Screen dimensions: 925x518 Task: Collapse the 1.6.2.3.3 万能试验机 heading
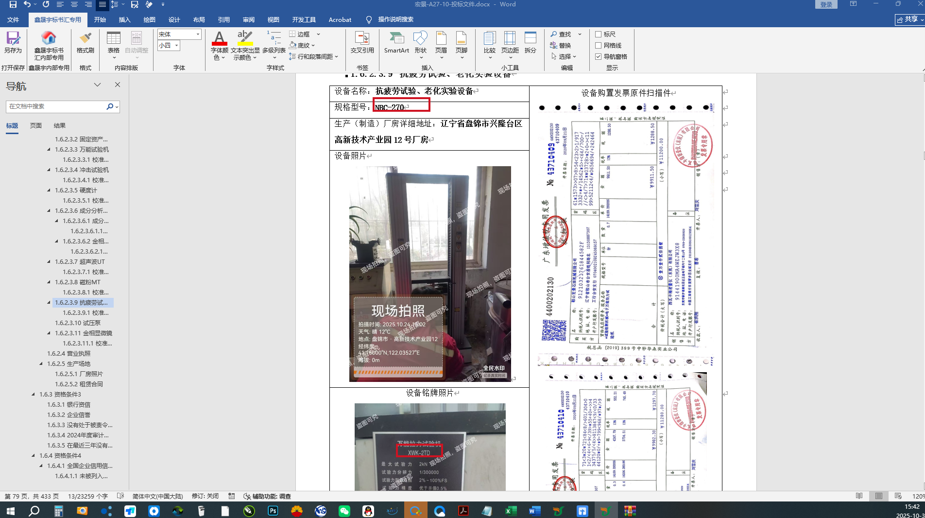49,149
